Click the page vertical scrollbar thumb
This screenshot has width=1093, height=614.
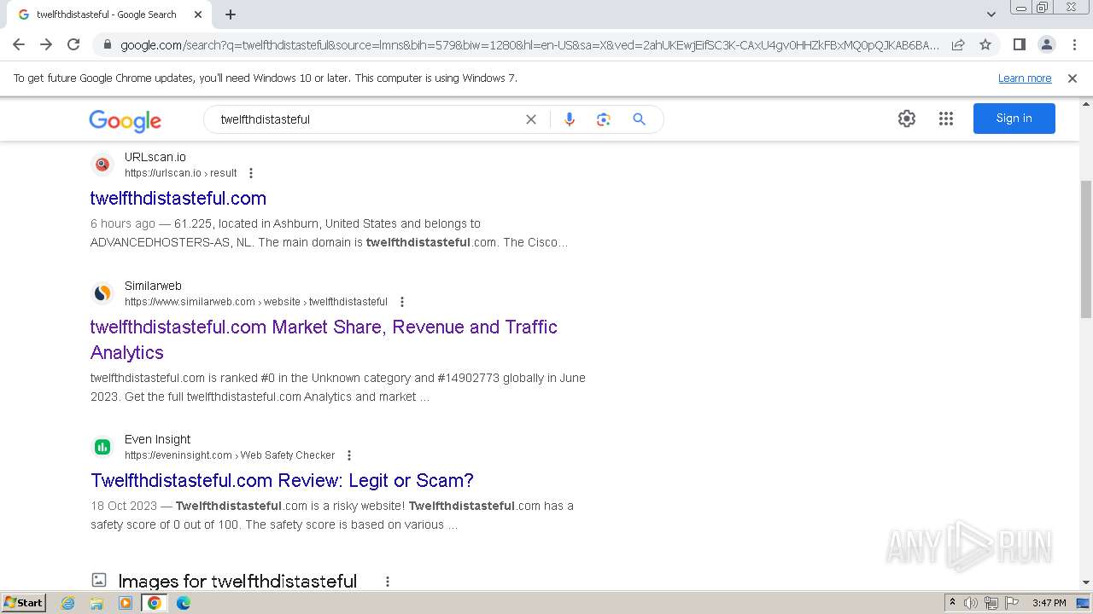point(1086,247)
